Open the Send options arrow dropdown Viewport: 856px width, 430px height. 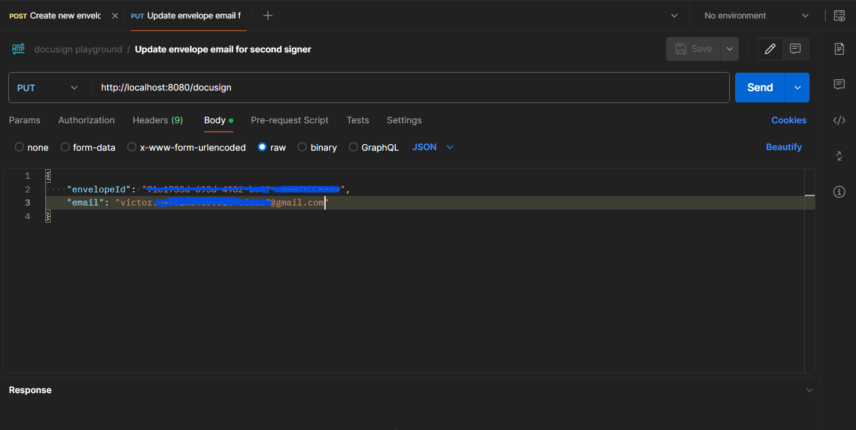click(x=798, y=88)
